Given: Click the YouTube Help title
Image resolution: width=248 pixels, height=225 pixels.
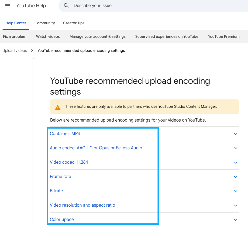Looking at the screenshot, I should [x=31, y=6].
